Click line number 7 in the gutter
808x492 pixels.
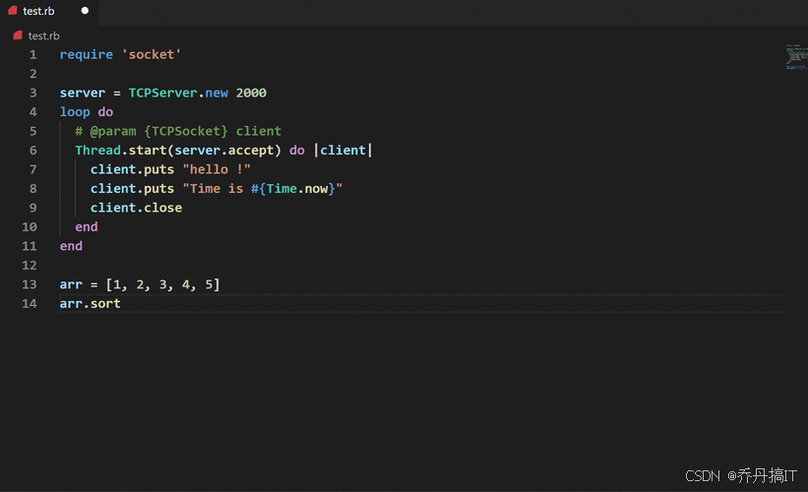click(x=33, y=169)
